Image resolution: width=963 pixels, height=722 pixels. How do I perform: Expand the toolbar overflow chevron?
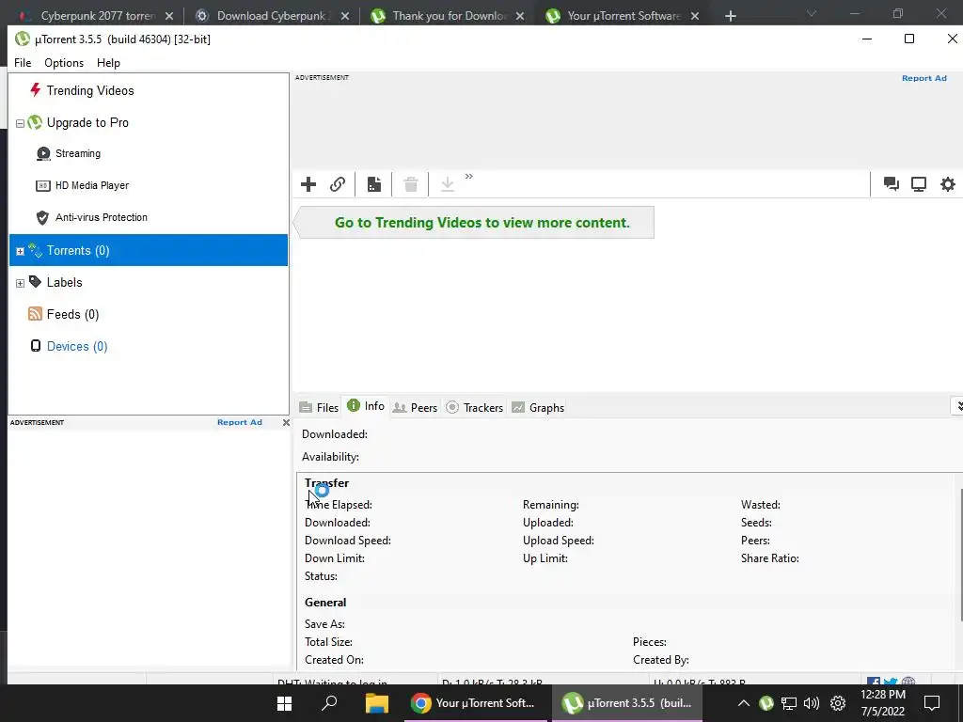469,177
